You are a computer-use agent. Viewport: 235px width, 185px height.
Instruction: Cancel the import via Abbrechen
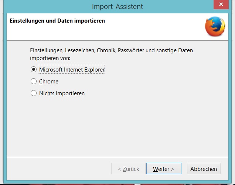(x=204, y=169)
